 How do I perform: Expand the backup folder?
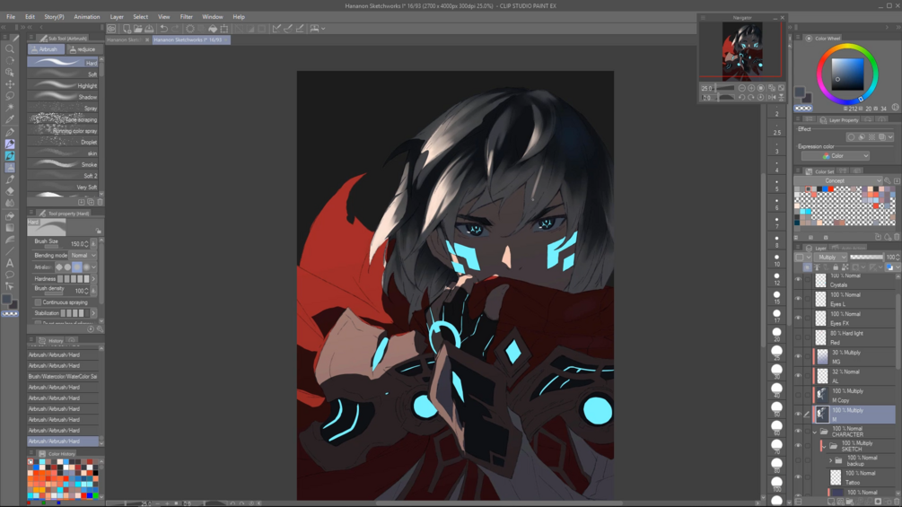point(831,460)
